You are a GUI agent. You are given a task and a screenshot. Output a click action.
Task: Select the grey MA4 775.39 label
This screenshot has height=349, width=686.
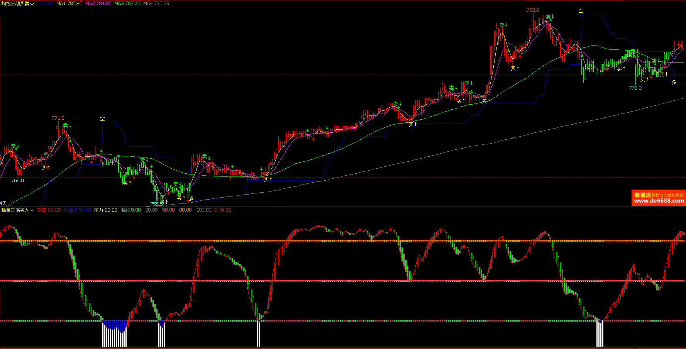point(156,3)
